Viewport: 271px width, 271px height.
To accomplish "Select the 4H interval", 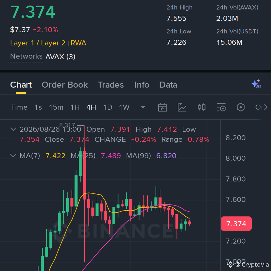I will tap(91, 107).
